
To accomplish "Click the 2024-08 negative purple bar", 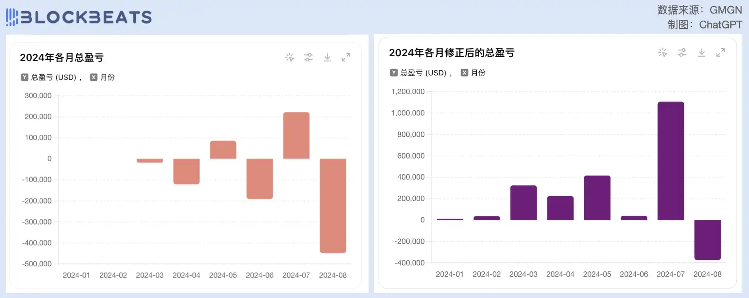I will 707,240.
